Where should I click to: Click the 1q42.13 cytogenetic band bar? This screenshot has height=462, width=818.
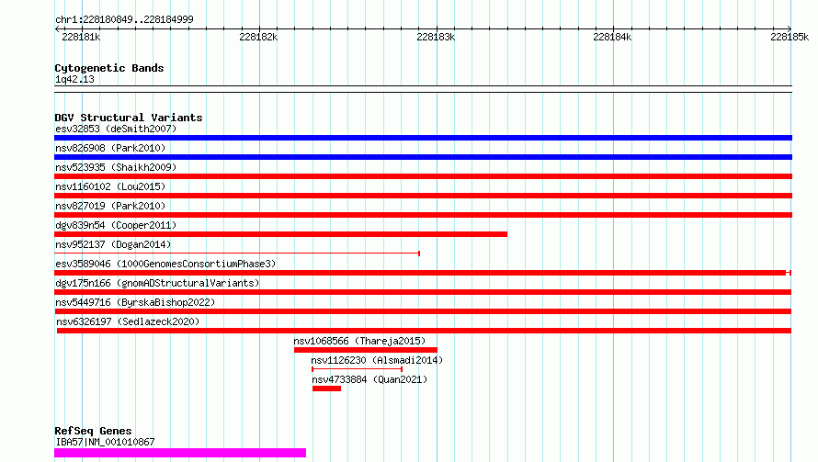[x=423, y=89]
